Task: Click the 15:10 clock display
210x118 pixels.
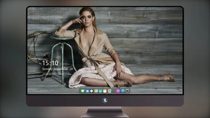Action: point(50,63)
